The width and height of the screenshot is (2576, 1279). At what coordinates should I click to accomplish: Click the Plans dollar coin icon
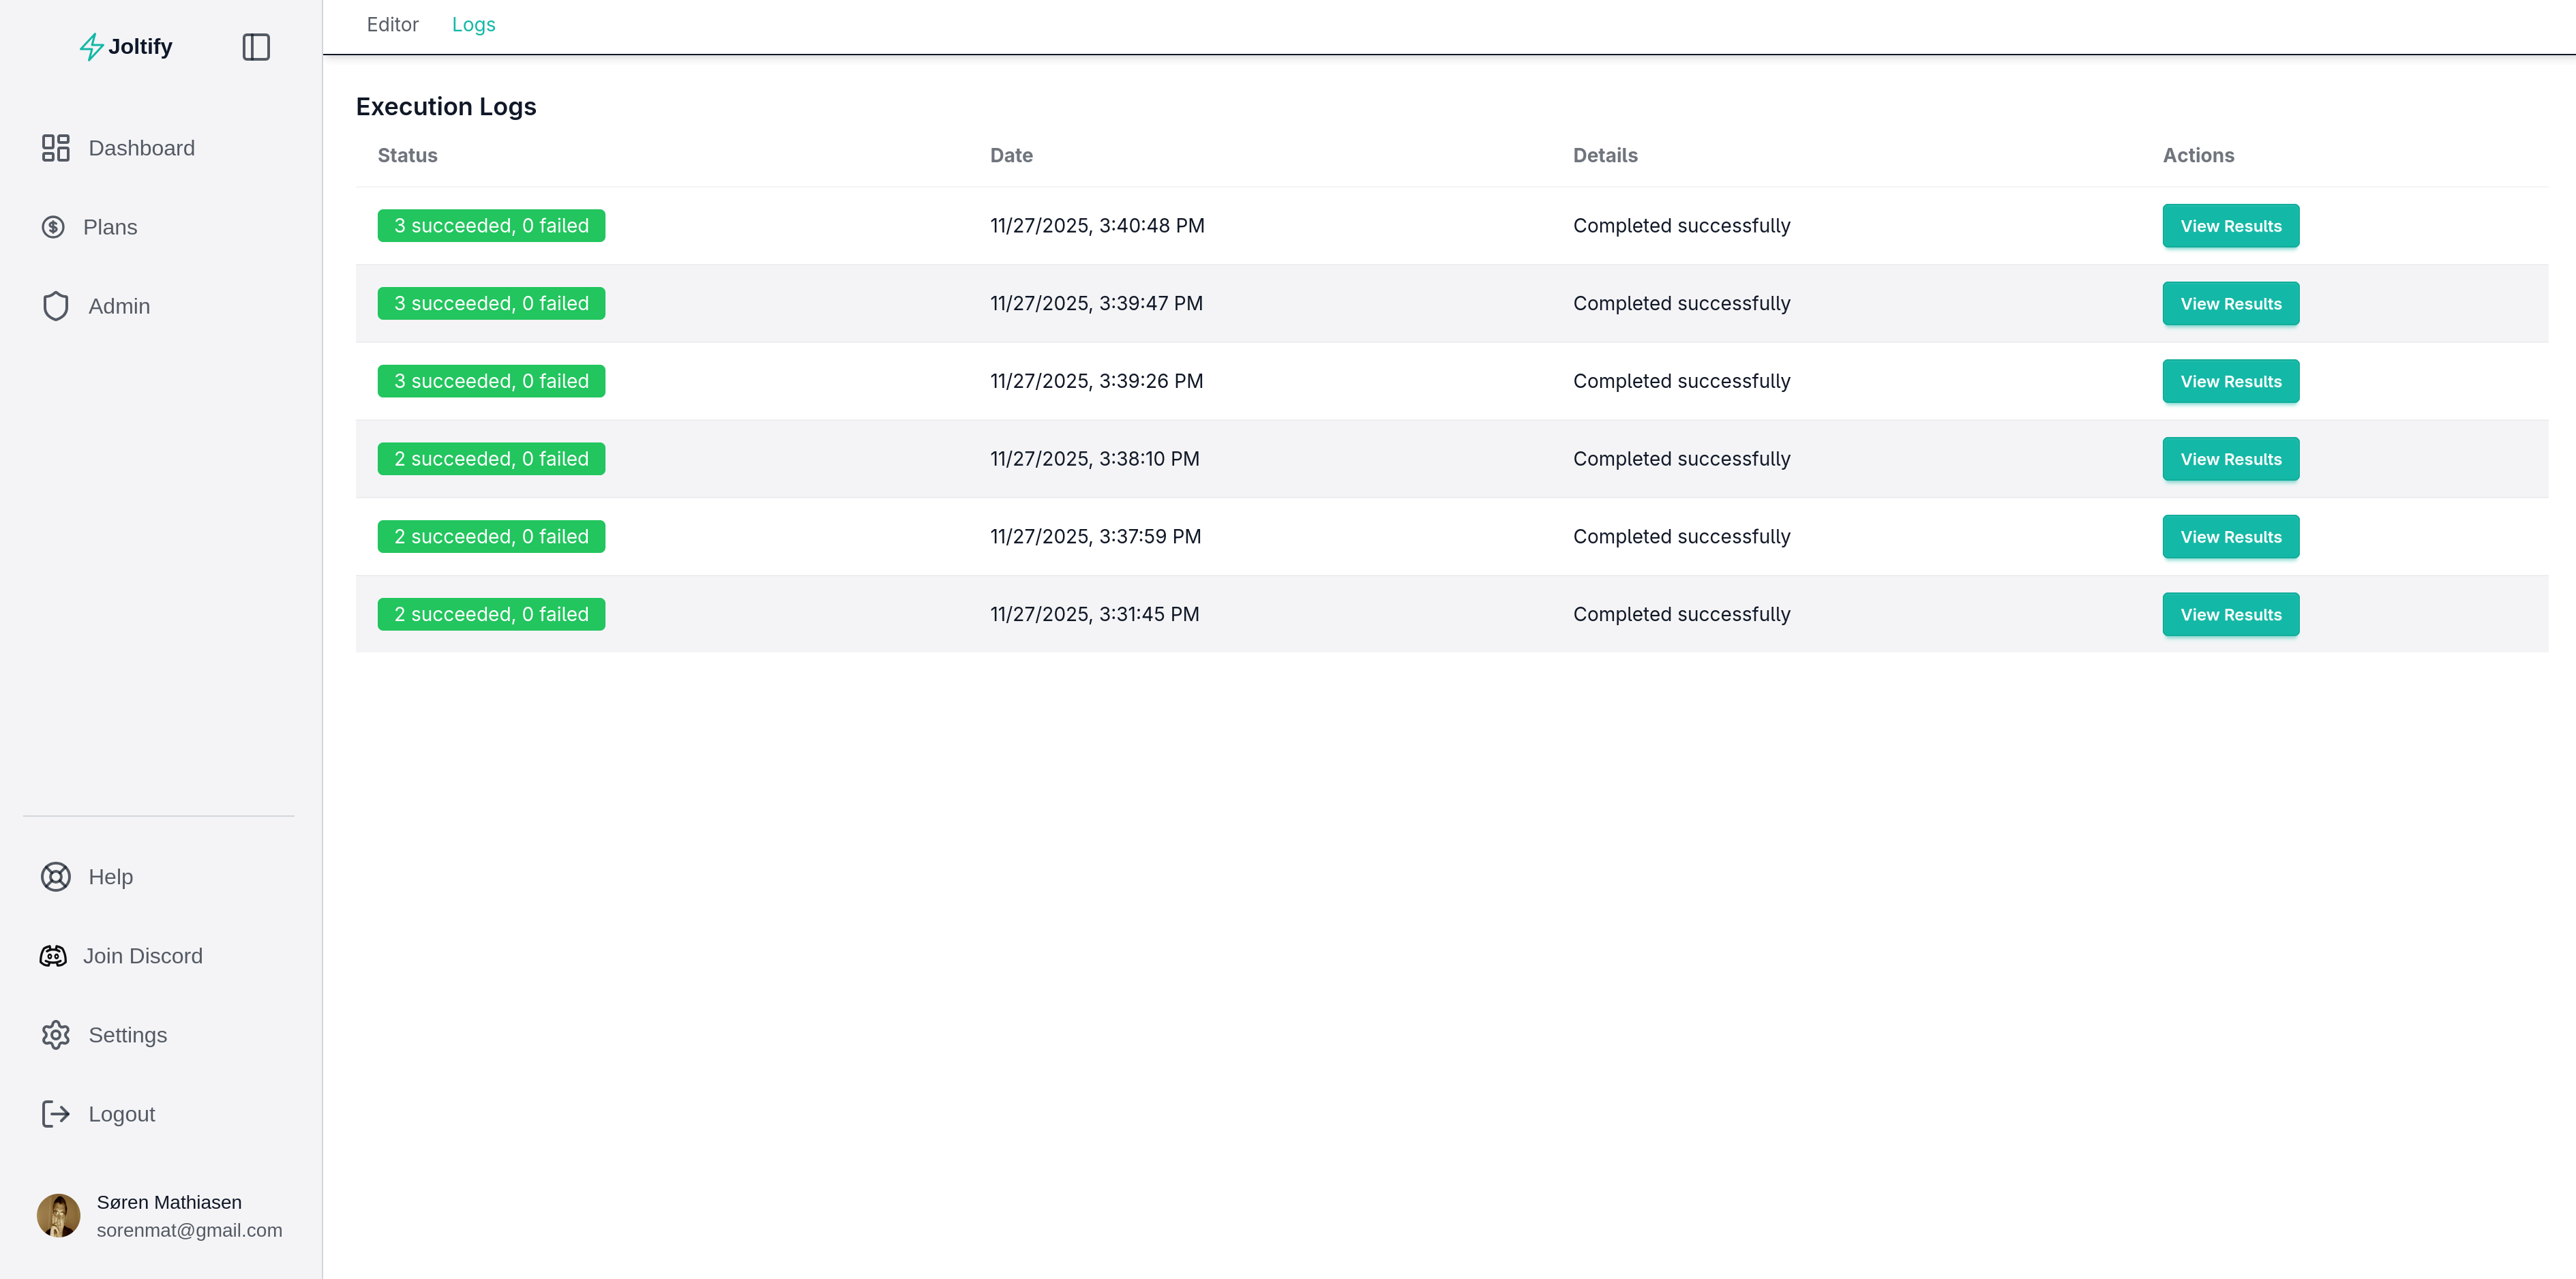coord(54,227)
